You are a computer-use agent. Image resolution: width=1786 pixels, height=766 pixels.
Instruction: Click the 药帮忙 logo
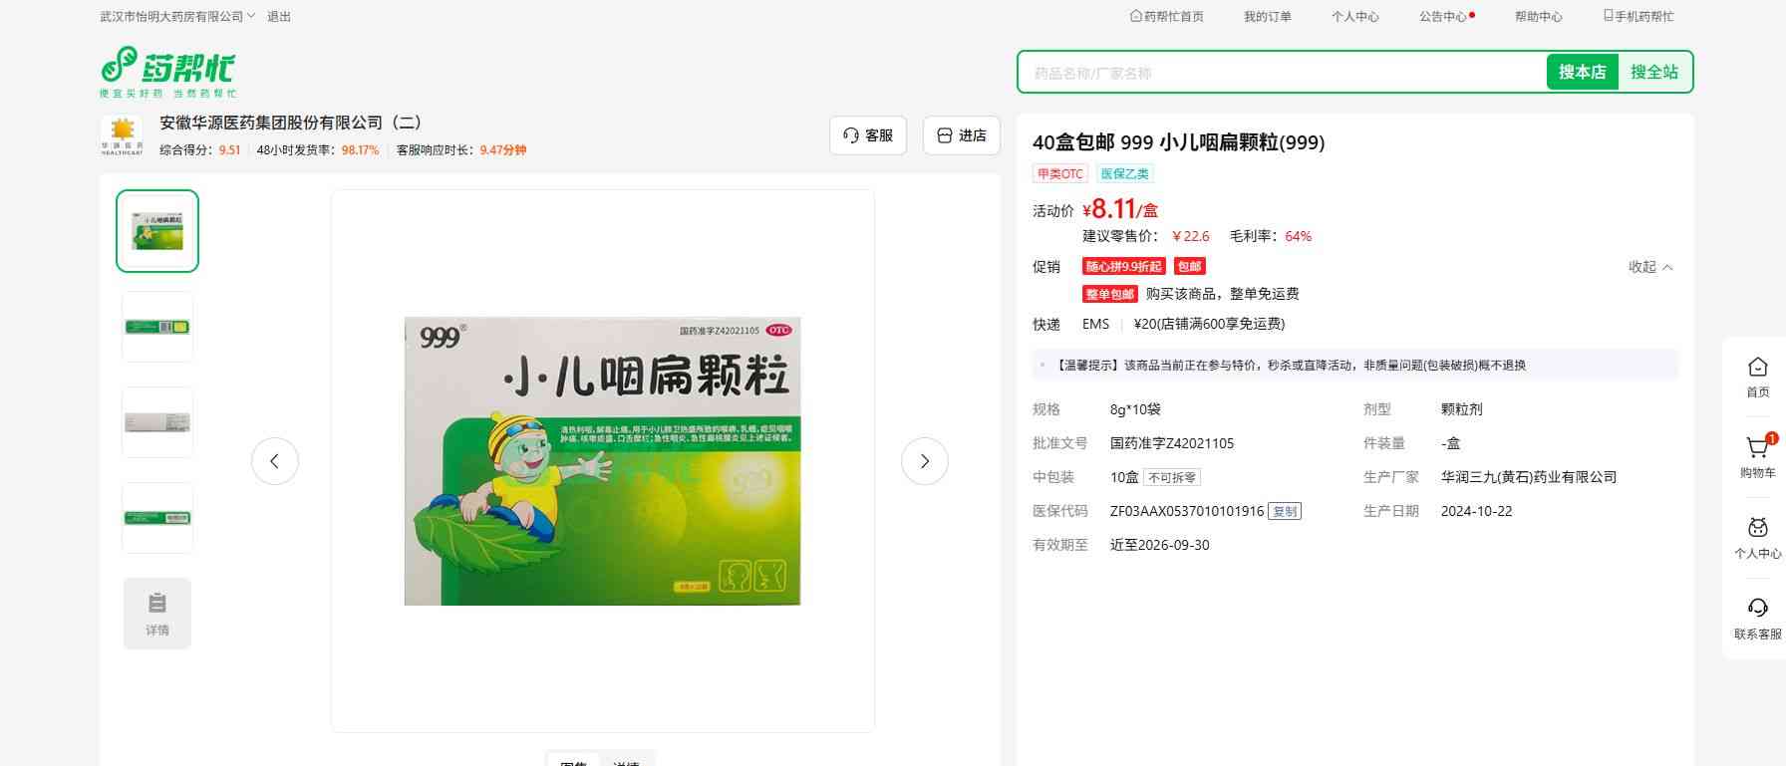167,71
